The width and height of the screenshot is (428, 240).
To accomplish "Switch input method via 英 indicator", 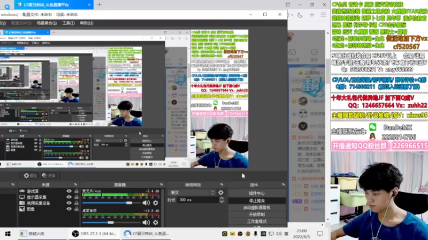I will click(286, 234).
